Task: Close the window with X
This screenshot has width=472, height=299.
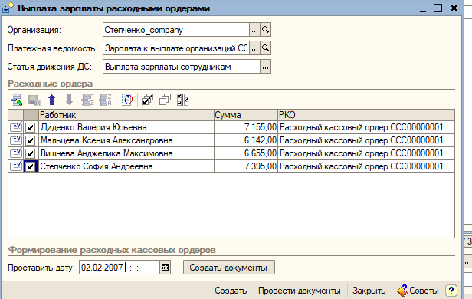Action: coord(454,8)
